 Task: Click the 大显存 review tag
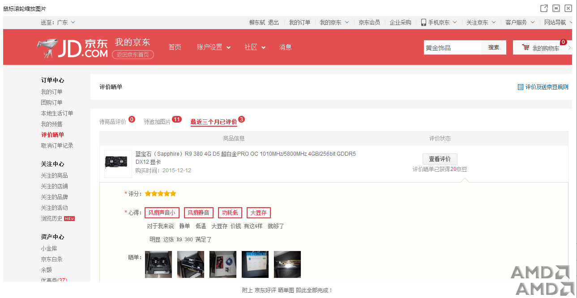259,213
